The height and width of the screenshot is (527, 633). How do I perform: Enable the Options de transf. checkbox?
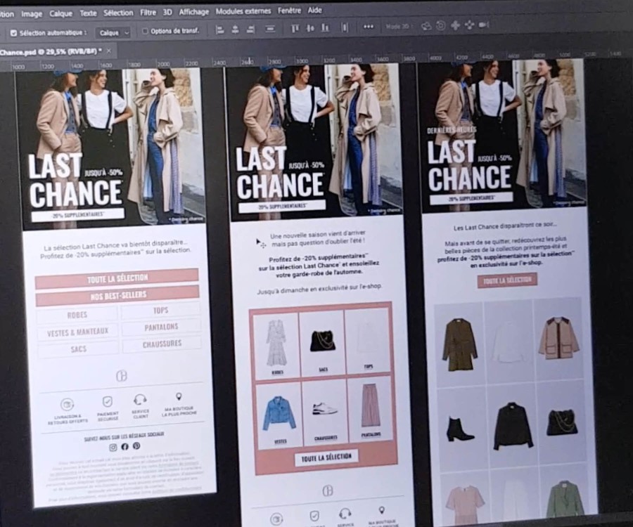145,31
